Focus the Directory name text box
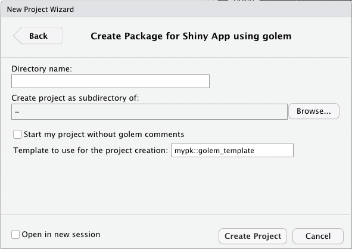 (x=110, y=81)
